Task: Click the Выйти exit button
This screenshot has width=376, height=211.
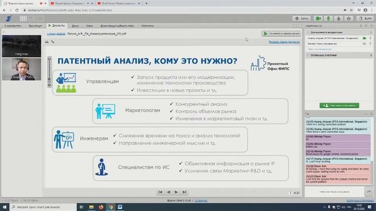Action: 365,18
